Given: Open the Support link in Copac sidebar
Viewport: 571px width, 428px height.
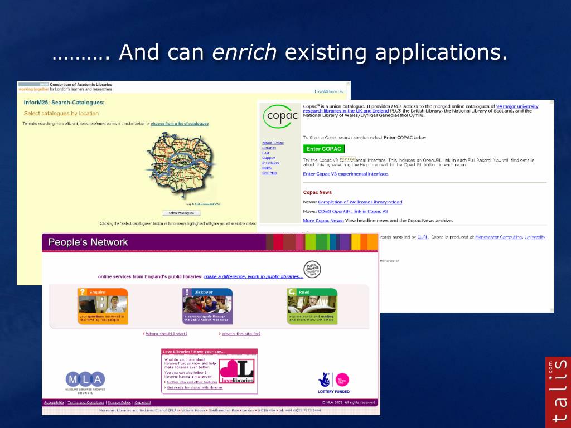Looking at the screenshot, I should pyautogui.click(x=269, y=158).
